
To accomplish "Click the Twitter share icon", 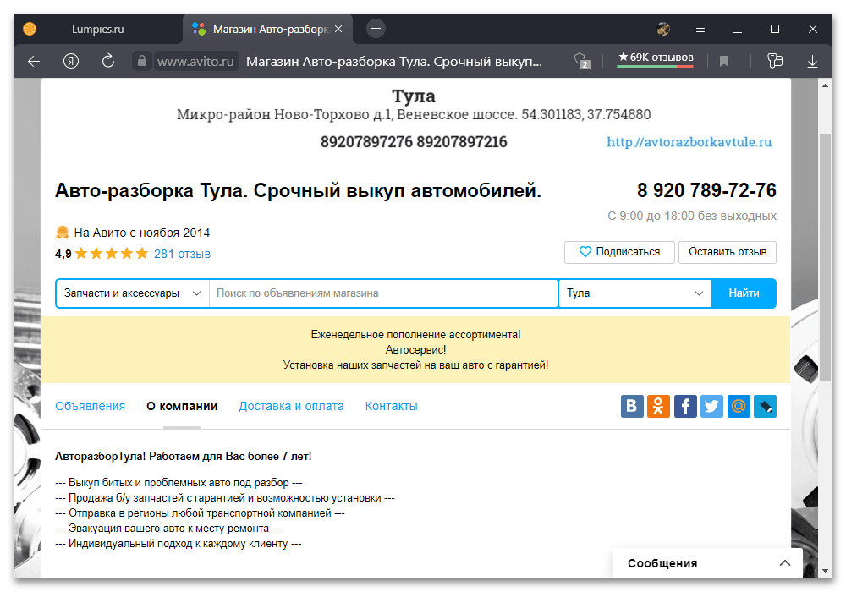I will pyautogui.click(x=711, y=407).
